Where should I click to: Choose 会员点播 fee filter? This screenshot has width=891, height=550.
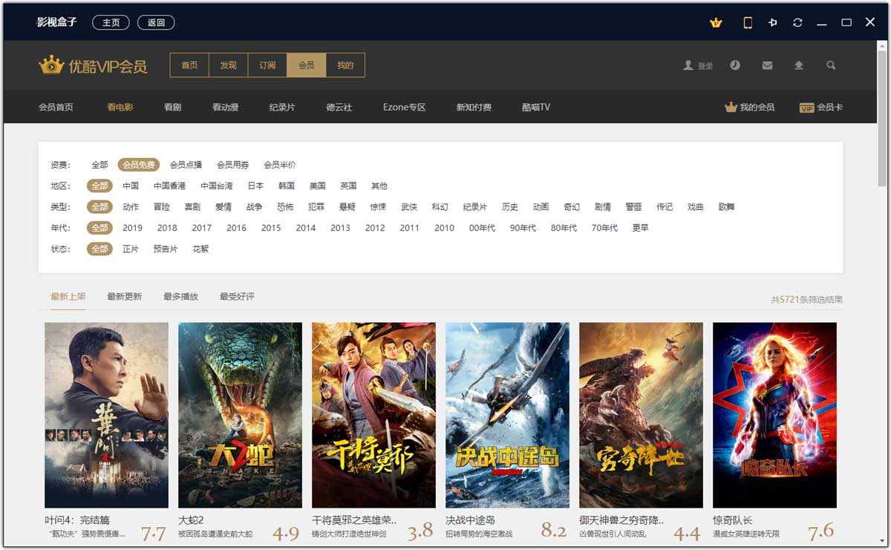pyautogui.click(x=186, y=165)
